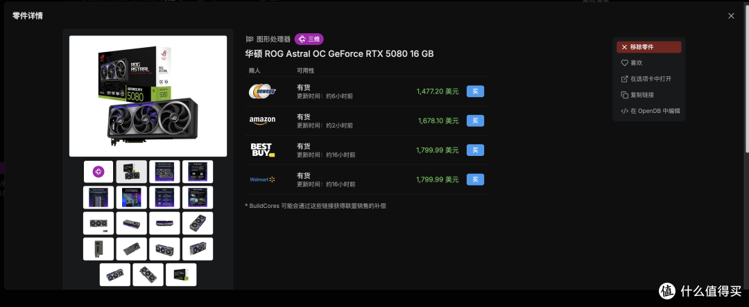Image resolution: width=749 pixels, height=307 pixels.
Task: Click the 图形处理器 category label
Action: click(x=274, y=39)
